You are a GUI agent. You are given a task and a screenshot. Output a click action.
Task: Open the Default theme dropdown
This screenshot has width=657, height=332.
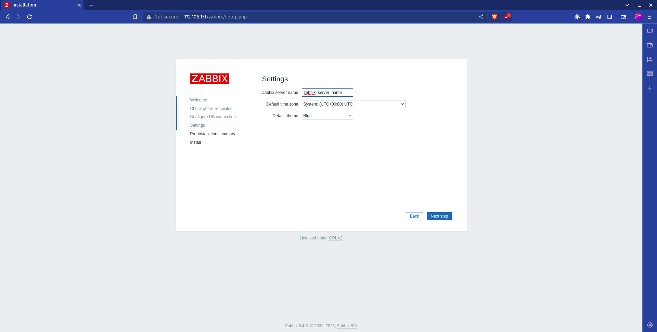pos(327,116)
